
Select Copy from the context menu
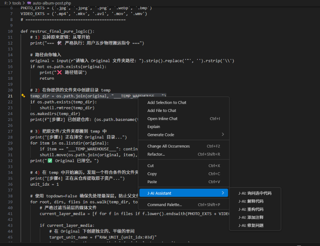click(x=184, y=174)
